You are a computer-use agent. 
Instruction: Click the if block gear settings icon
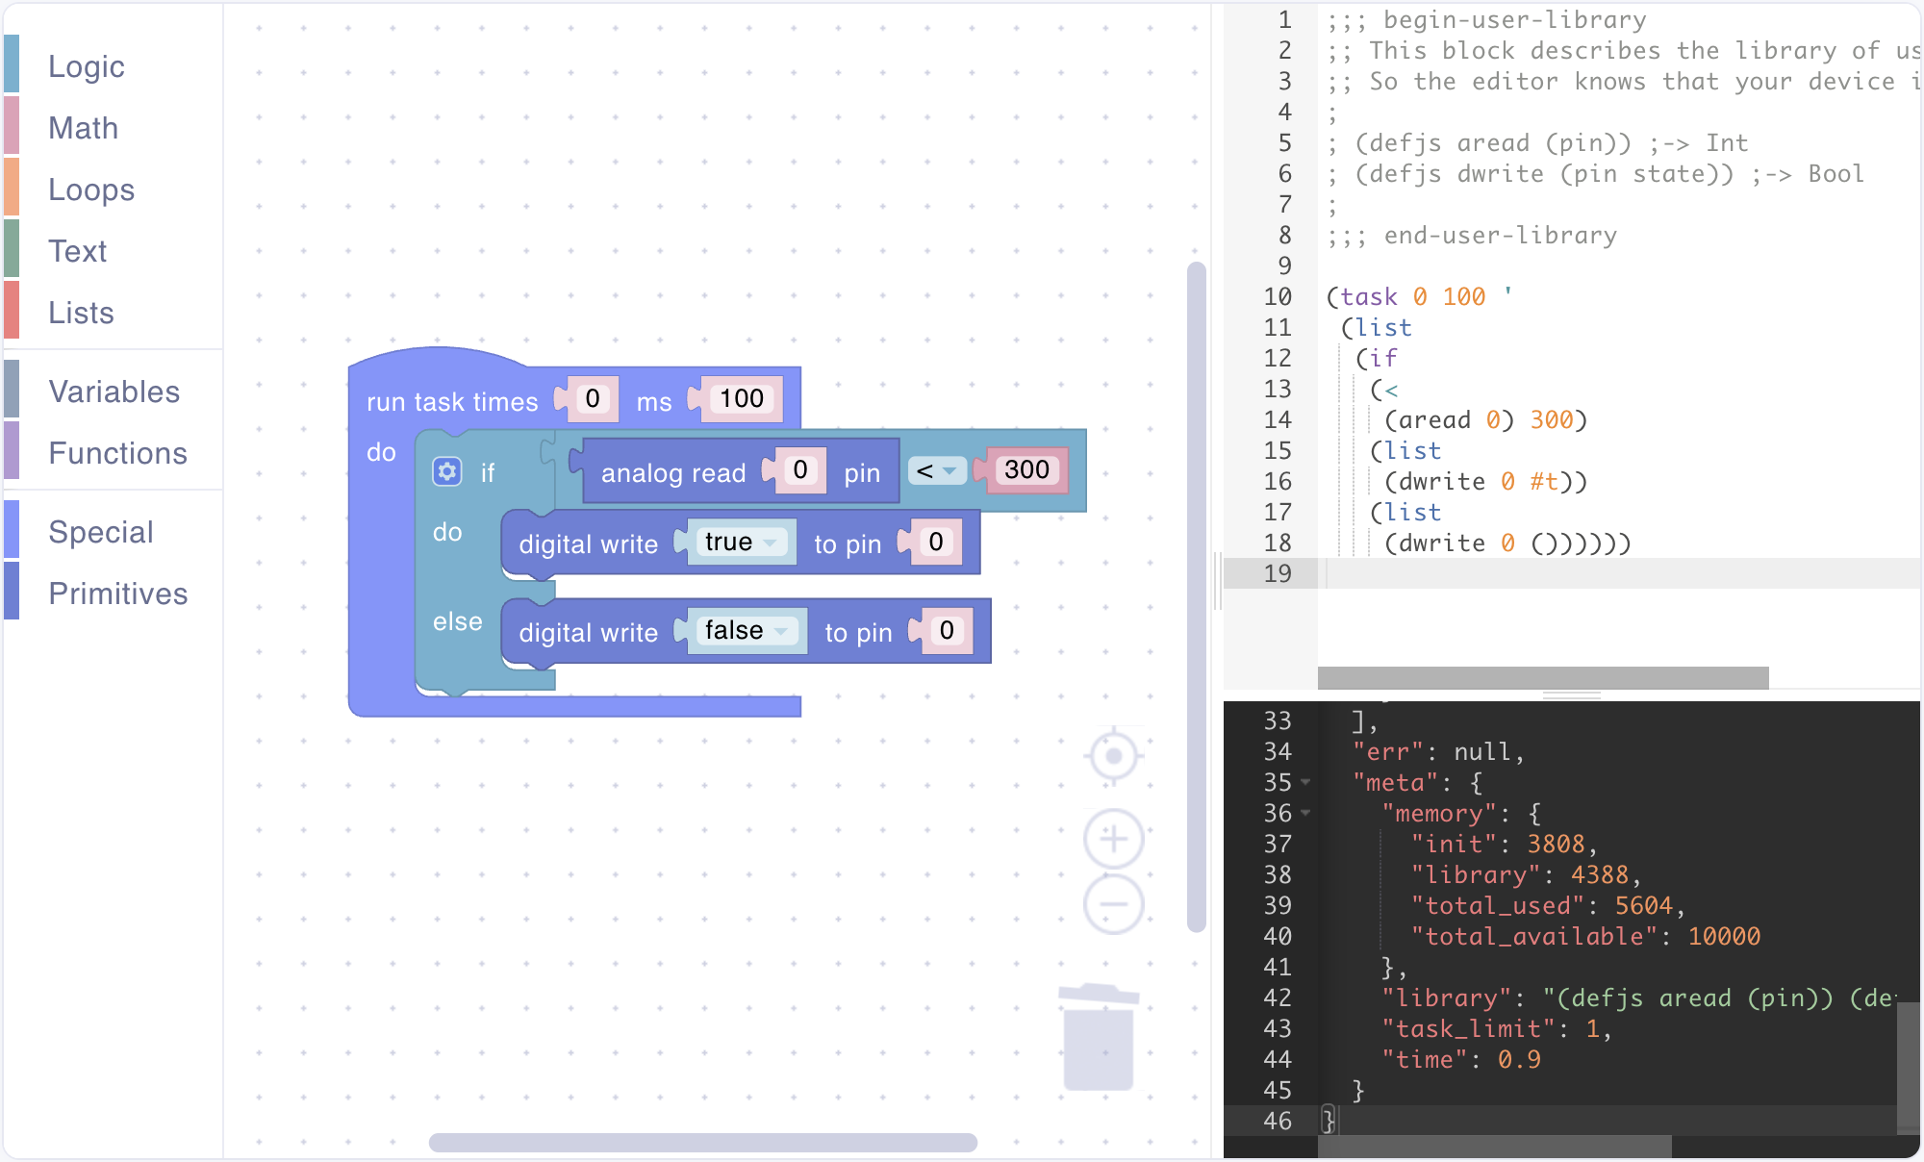446,471
